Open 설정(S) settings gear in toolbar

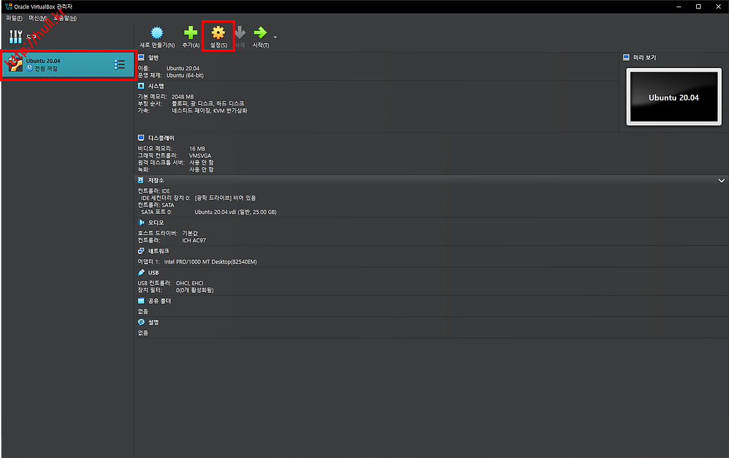pyautogui.click(x=218, y=33)
